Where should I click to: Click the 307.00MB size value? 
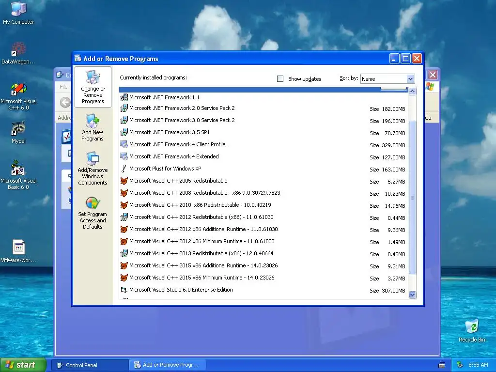click(x=393, y=291)
